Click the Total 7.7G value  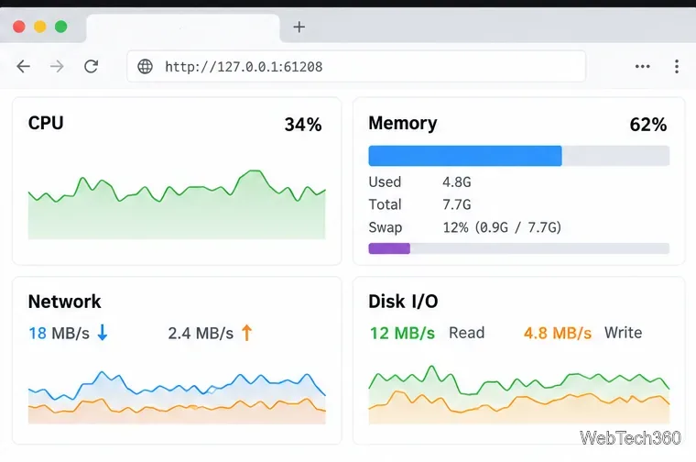click(457, 204)
